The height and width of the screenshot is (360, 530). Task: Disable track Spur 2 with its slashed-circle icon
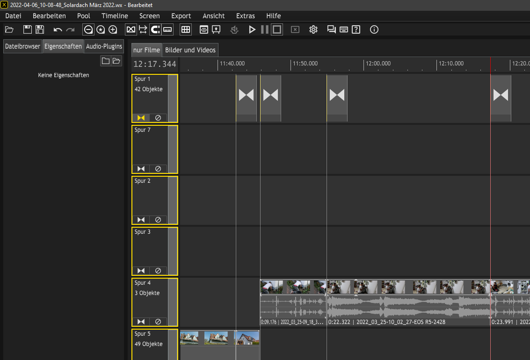click(x=158, y=220)
